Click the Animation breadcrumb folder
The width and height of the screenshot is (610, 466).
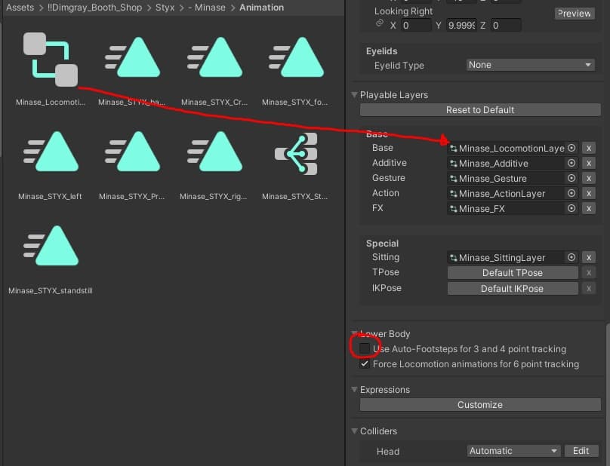click(261, 8)
